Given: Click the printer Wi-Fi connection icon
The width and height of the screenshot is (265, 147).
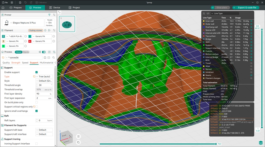Looking at the screenshot, I should (49, 15).
